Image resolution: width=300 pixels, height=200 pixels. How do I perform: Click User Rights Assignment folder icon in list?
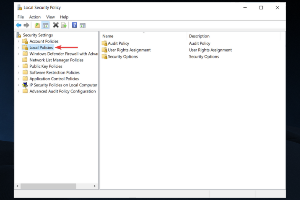click(x=104, y=50)
